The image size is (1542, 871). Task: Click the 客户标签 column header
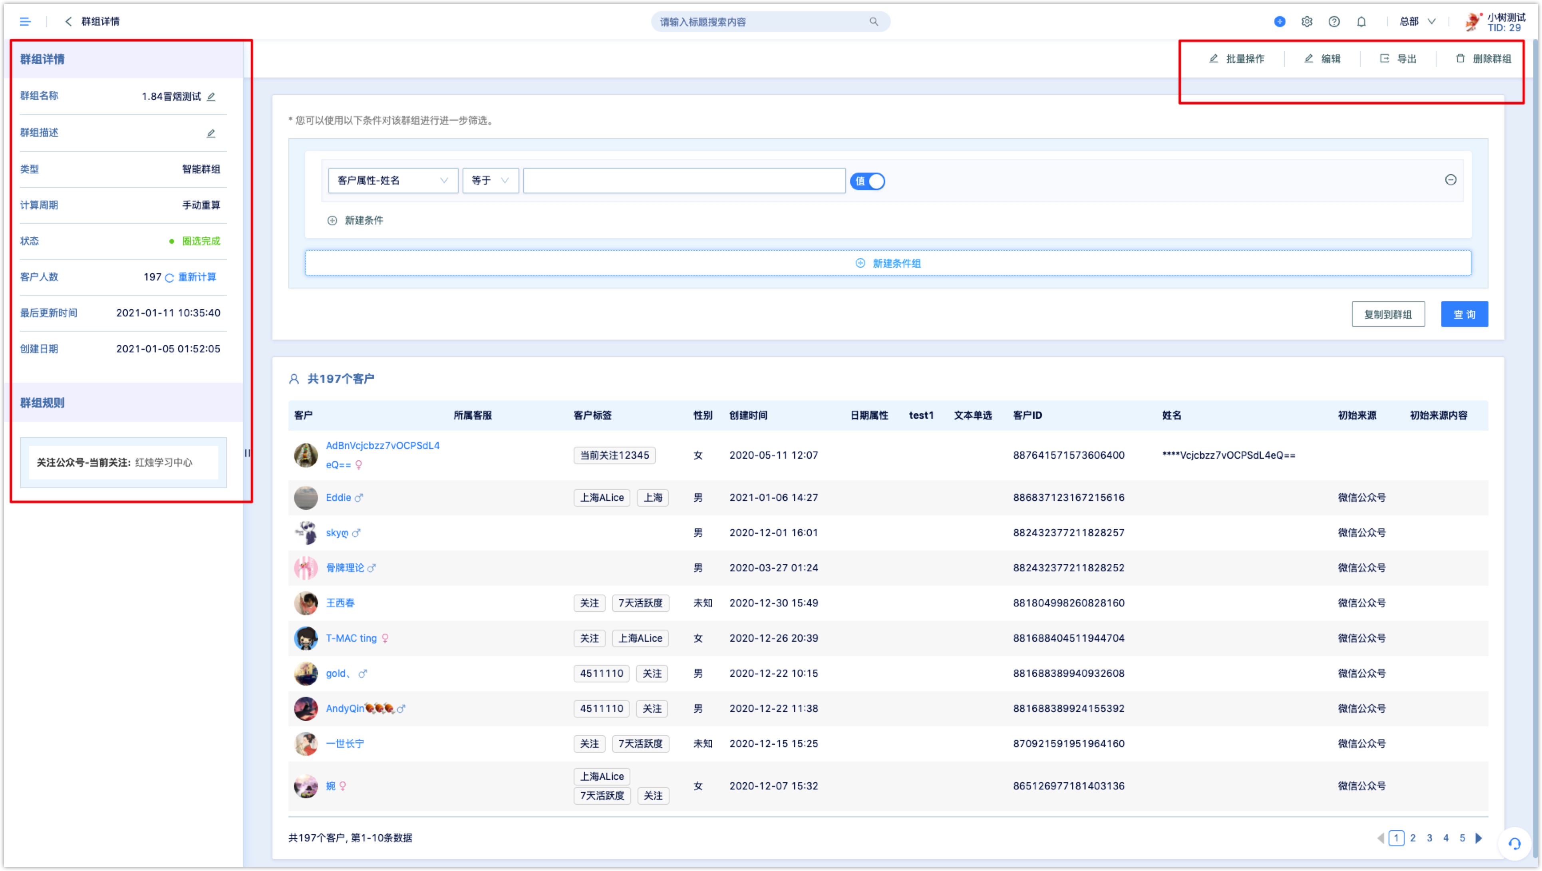click(592, 415)
